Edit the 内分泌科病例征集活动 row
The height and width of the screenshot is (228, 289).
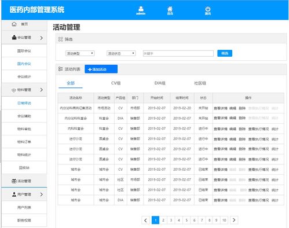click(x=233, y=108)
